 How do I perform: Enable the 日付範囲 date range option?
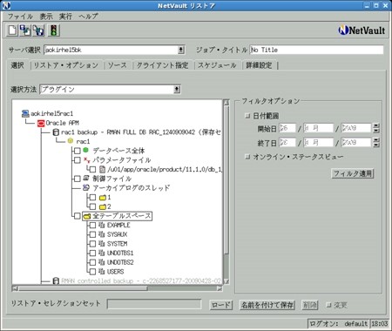click(x=247, y=116)
